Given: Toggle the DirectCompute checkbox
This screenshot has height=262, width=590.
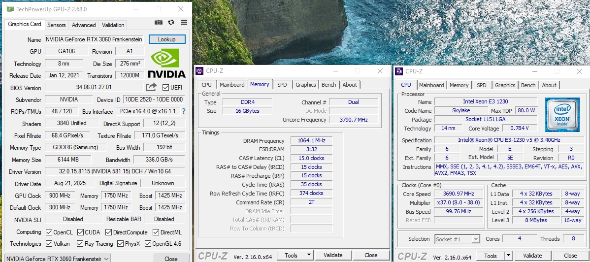Looking at the screenshot, I should tap(109, 232).
